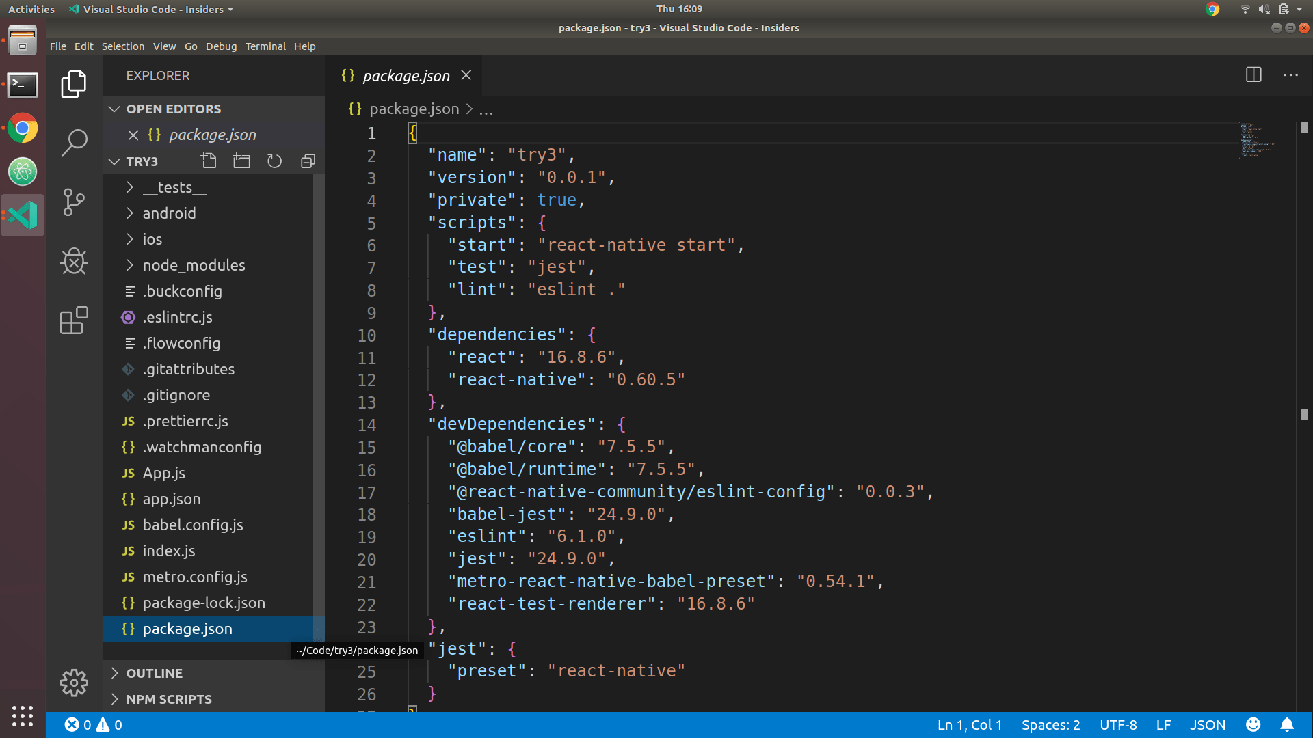This screenshot has height=738, width=1313.
Task: Open the Extensions view
Action: pos(74,320)
